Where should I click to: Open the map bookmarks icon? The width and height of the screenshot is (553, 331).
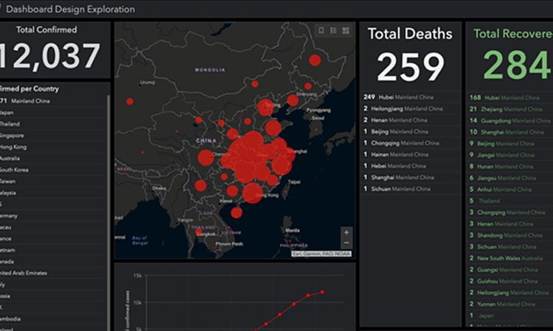tap(321, 30)
